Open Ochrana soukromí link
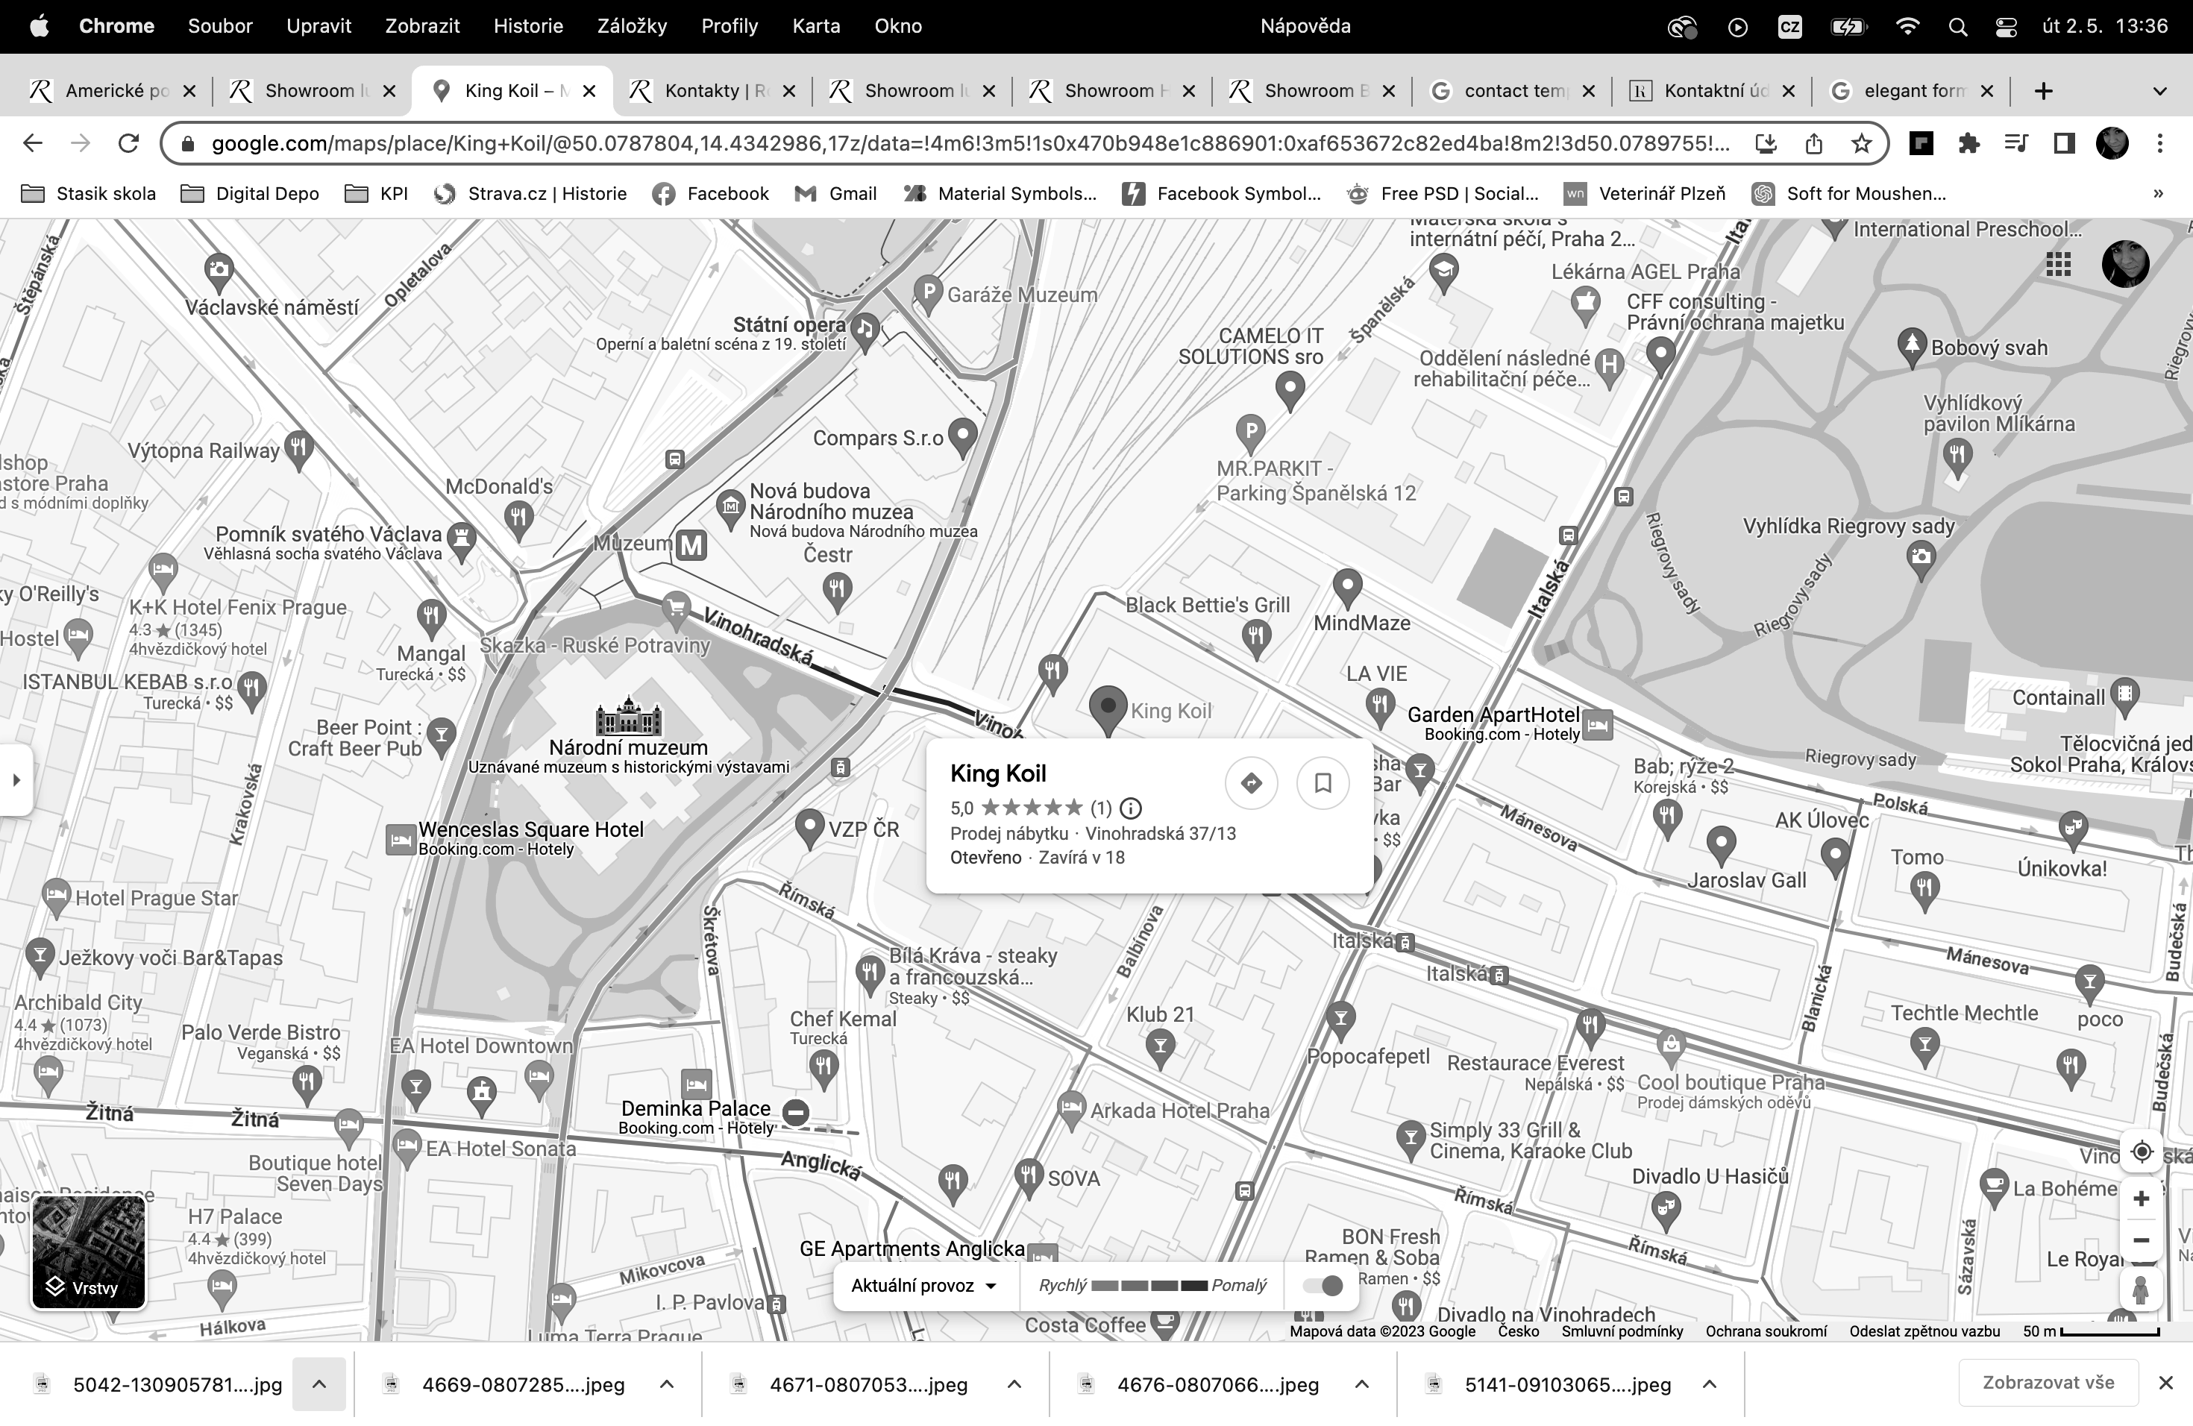2193x1426 pixels. [x=1766, y=1331]
